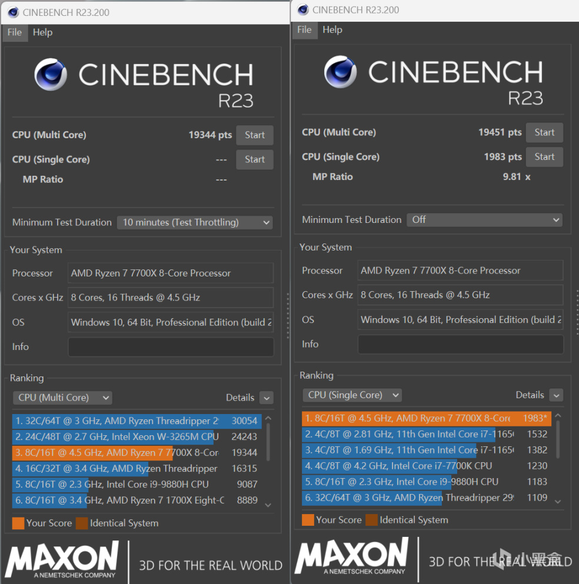Click the Processor field in the left window

tap(171, 273)
